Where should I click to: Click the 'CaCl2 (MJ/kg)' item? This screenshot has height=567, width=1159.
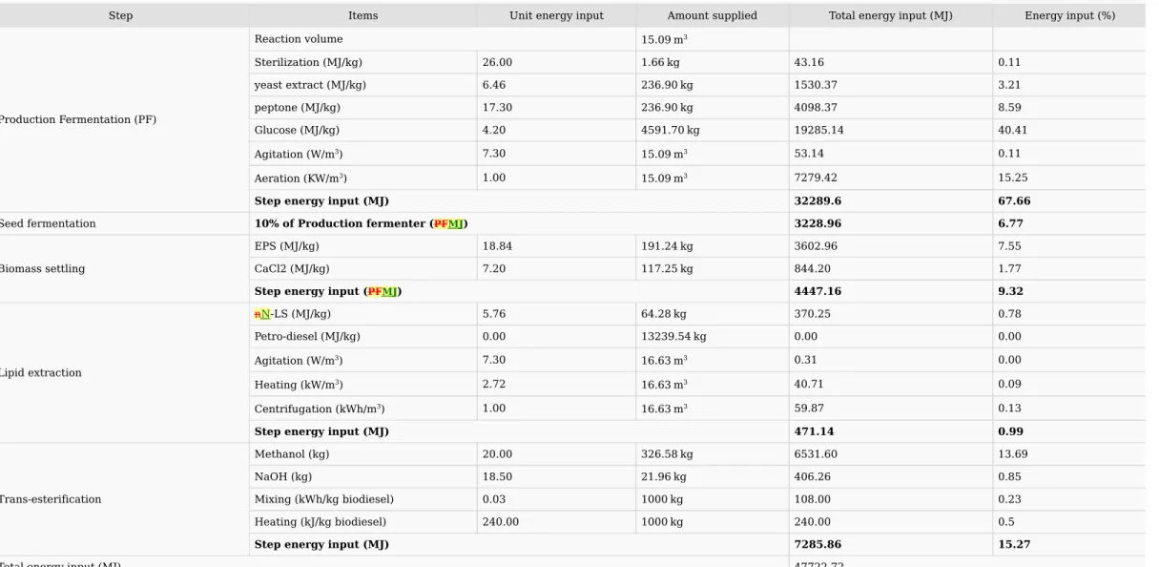[291, 269]
